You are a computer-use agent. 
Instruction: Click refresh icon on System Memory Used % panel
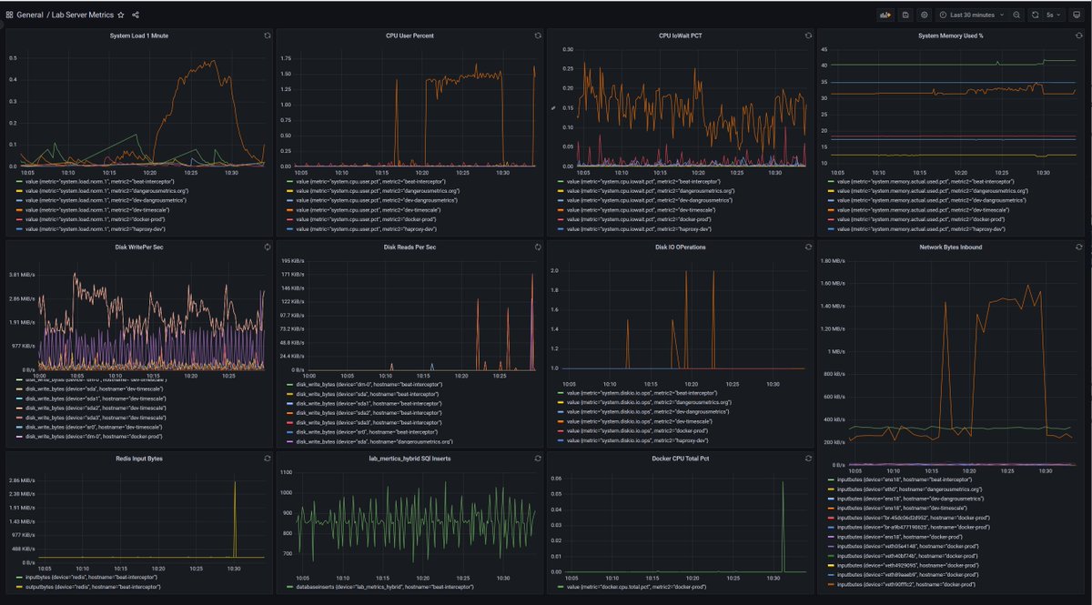tap(1079, 35)
